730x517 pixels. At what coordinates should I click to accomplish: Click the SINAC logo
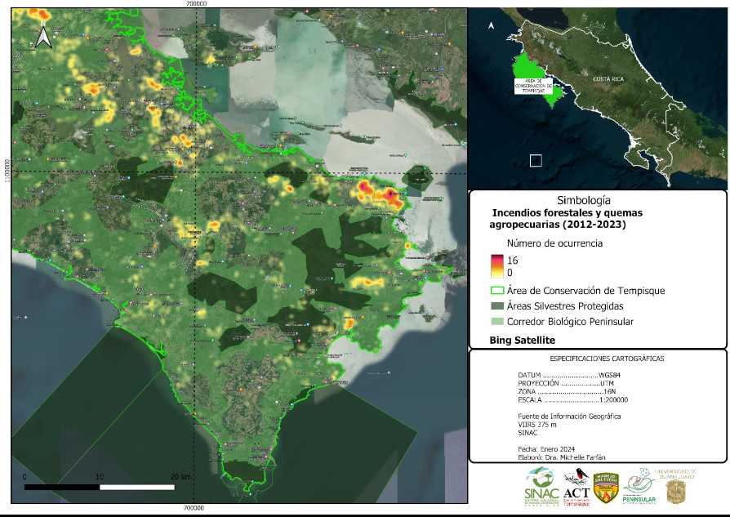pyautogui.click(x=541, y=488)
